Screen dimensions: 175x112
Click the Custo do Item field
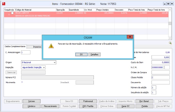161,62
